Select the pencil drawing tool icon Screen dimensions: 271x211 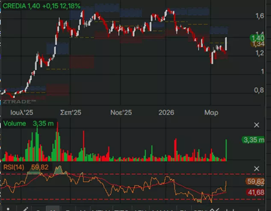click(x=25, y=209)
